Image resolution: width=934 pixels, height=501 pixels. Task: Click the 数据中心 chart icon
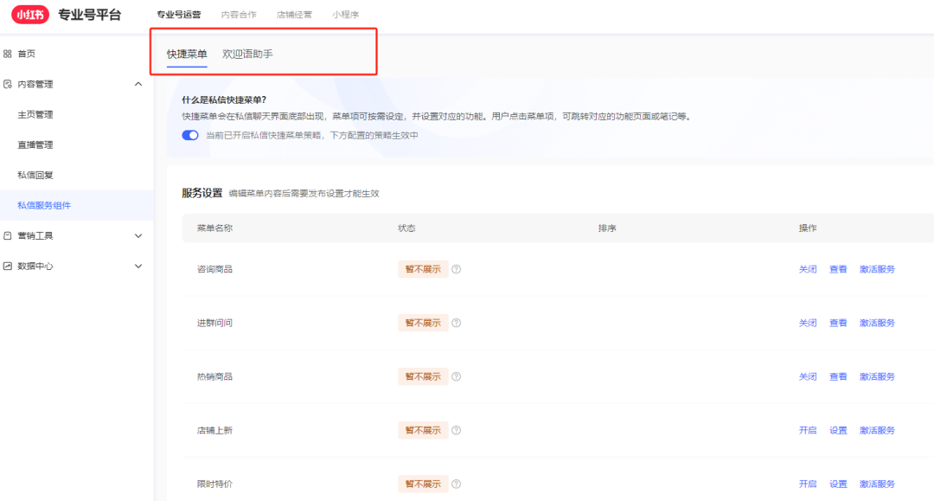[x=8, y=266]
